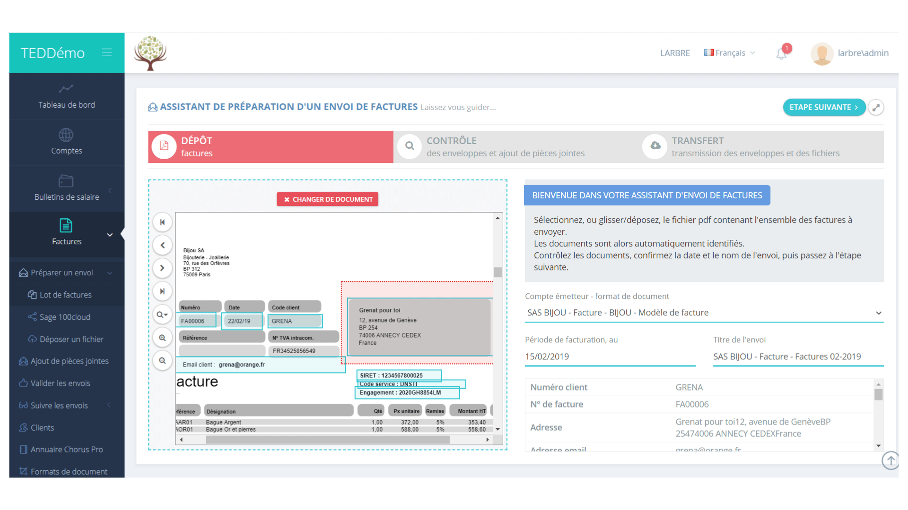
Task: Select the Transfert step tab
Action: (761, 147)
